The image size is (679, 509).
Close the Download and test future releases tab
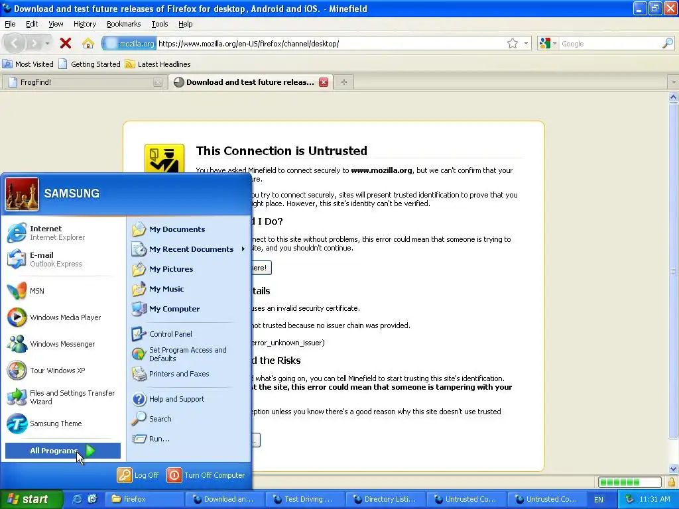click(323, 82)
